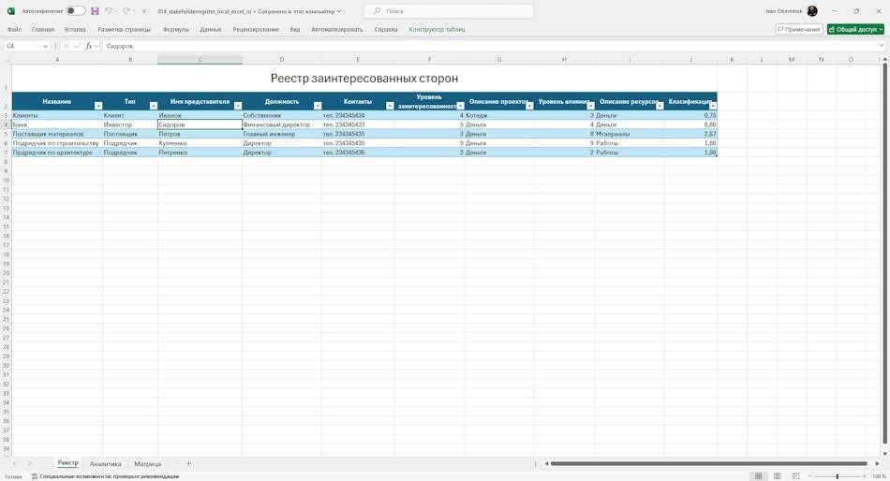The width and height of the screenshot is (890, 481).
Task: Select the column E header
Action: [358, 60]
